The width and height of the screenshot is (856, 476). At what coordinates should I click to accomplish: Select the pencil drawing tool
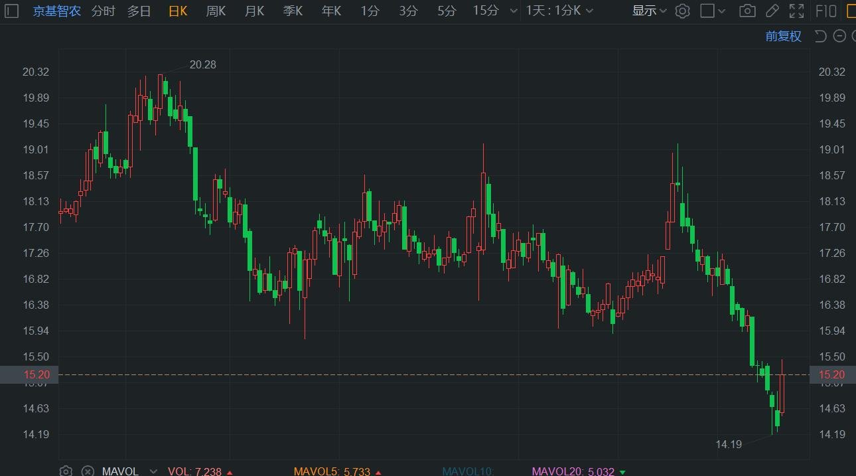pyautogui.click(x=772, y=11)
